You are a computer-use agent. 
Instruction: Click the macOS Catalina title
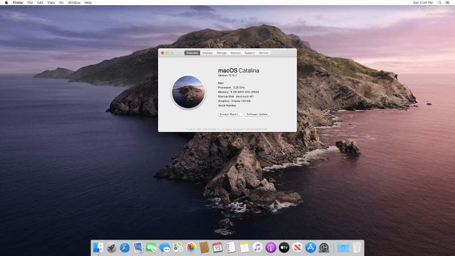[x=238, y=71]
